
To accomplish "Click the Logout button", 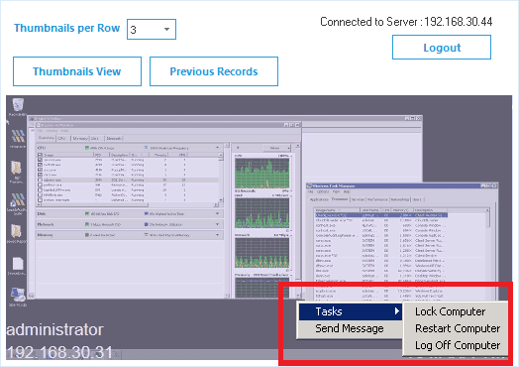I will click(442, 48).
